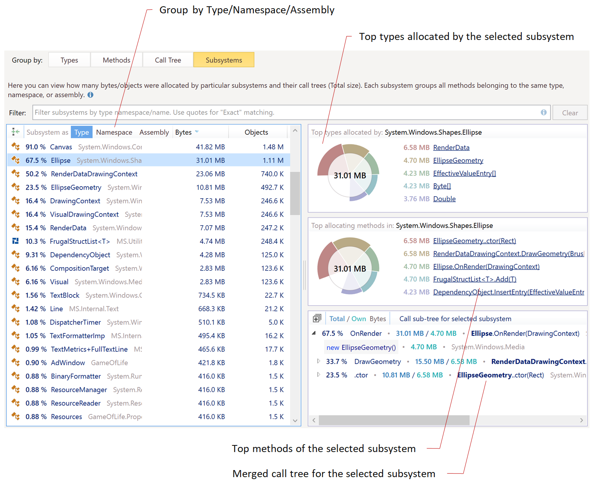Click the collapse-all icon left of Subsystem as
The image size is (593, 483).
pyautogui.click(x=16, y=132)
